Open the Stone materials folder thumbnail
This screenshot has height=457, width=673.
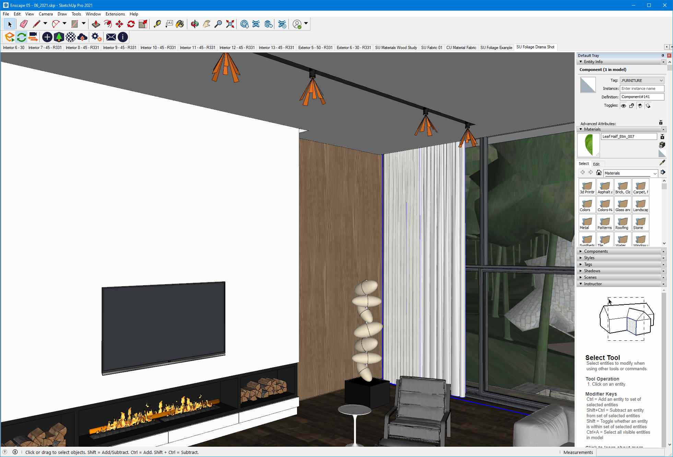[x=640, y=223]
